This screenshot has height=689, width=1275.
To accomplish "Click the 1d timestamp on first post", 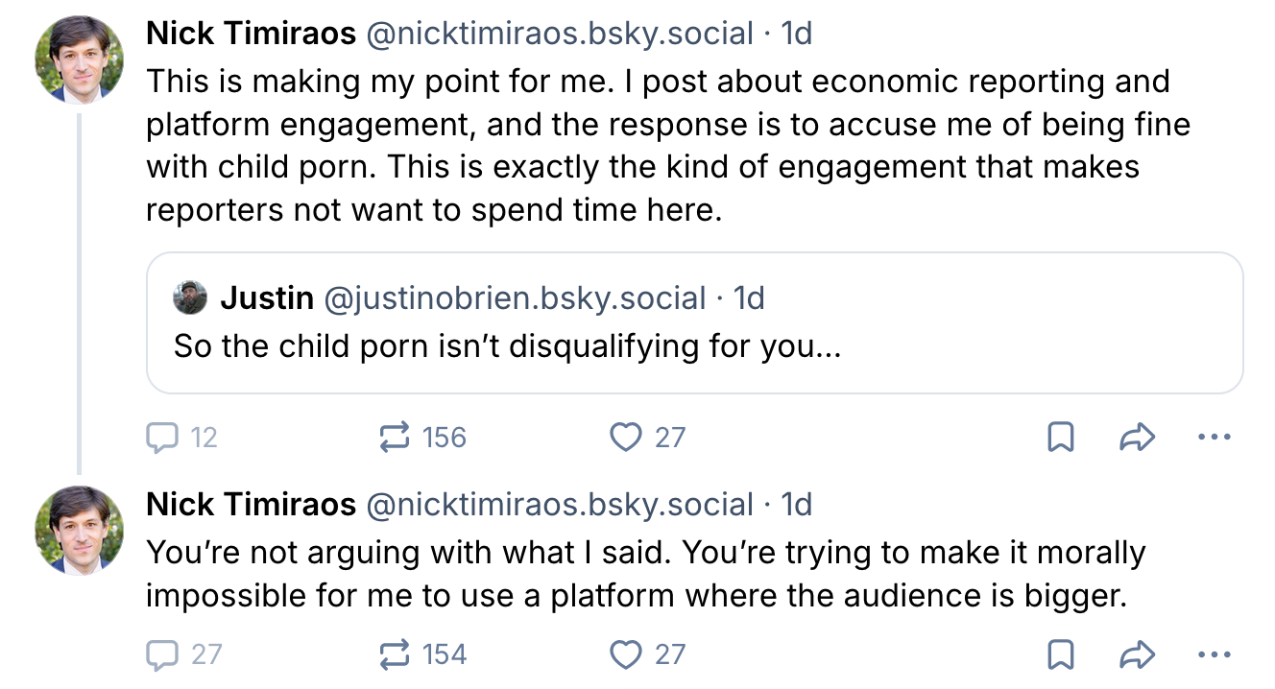I will tap(797, 34).
